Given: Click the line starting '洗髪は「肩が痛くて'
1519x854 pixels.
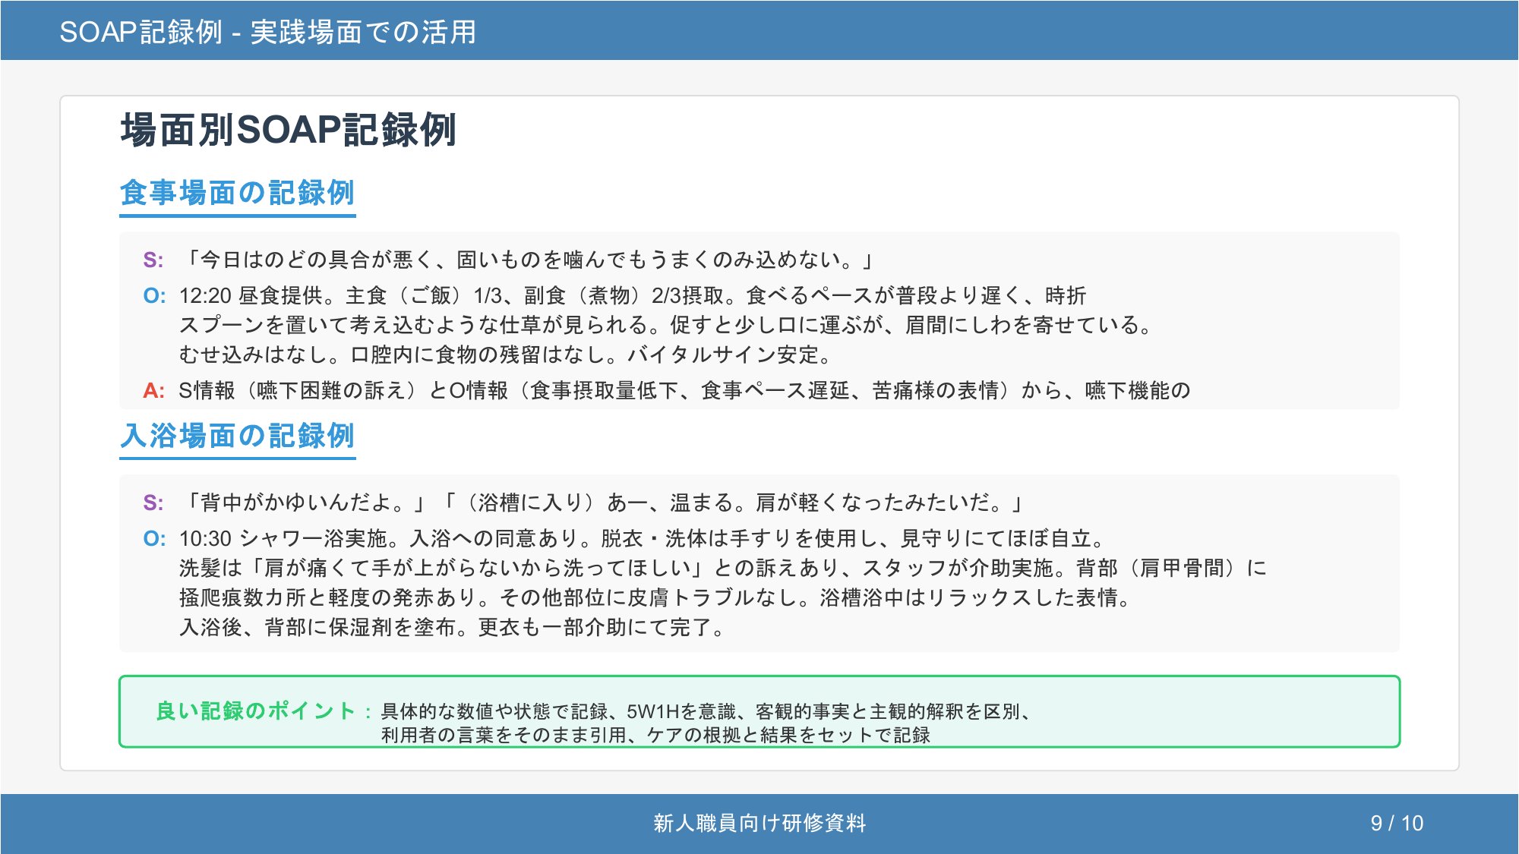Looking at the screenshot, I should click(723, 569).
